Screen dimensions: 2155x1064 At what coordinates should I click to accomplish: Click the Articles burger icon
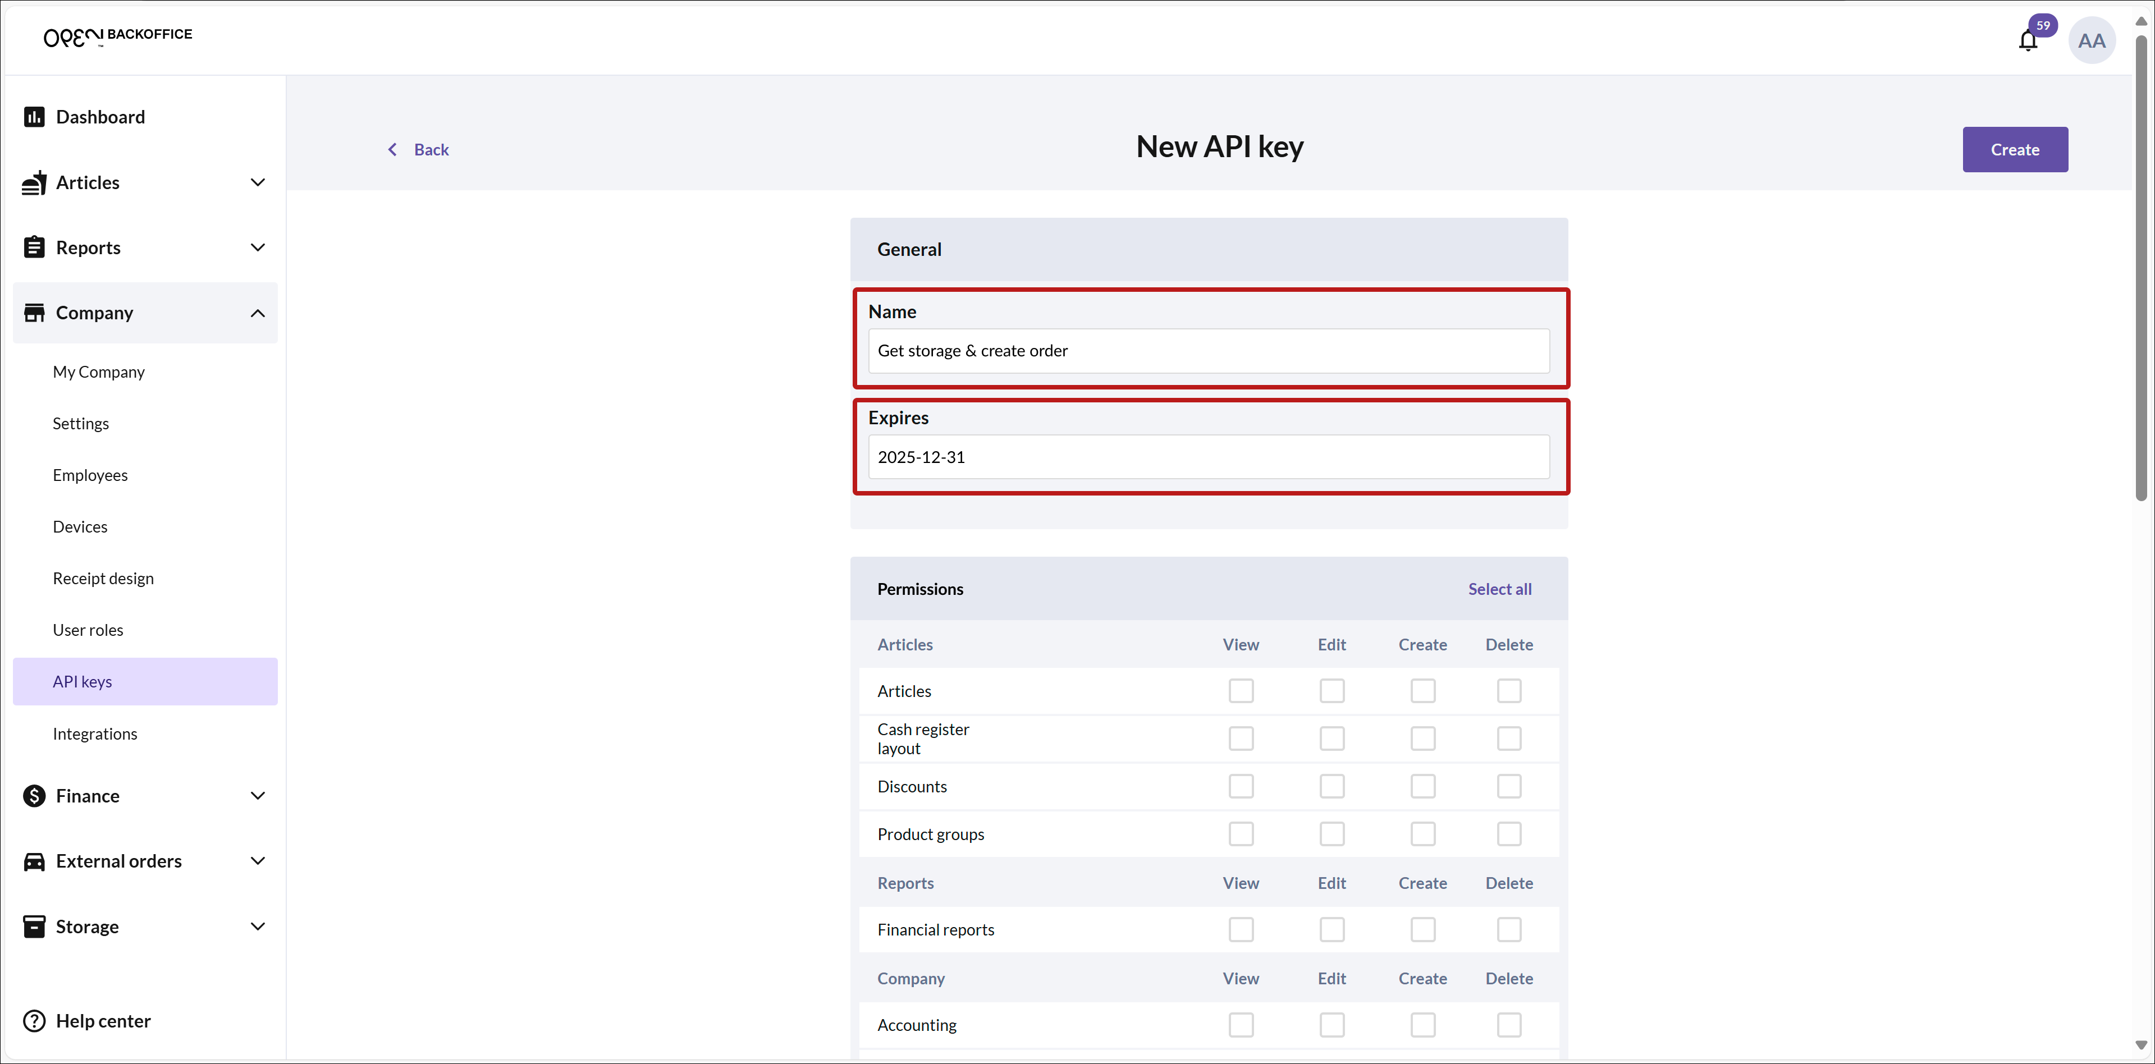point(34,182)
